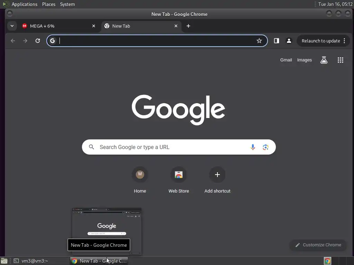The height and width of the screenshot is (265, 354).
Task: Open the Applications menu
Action: [25, 4]
